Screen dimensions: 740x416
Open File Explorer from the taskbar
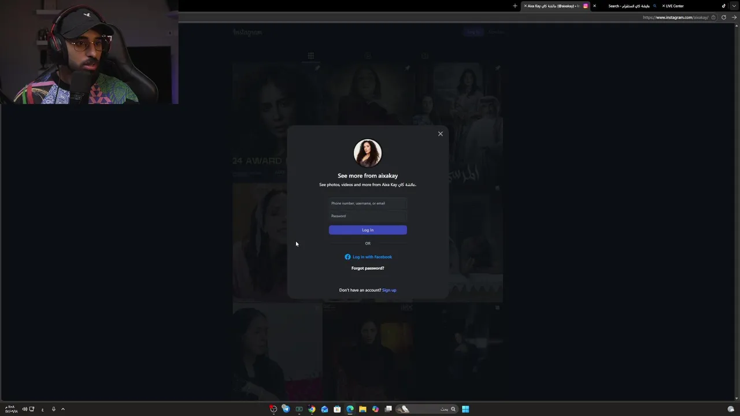click(x=362, y=409)
